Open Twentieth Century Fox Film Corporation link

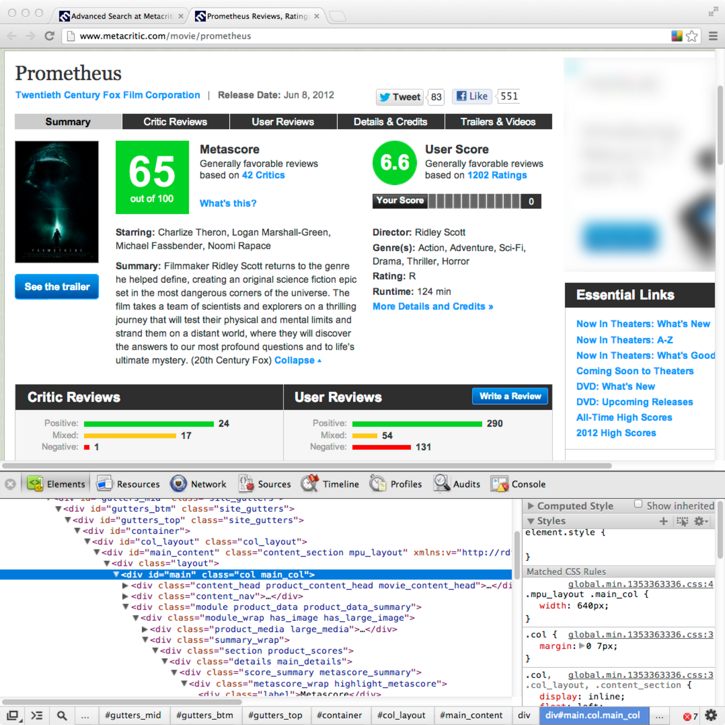108,95
